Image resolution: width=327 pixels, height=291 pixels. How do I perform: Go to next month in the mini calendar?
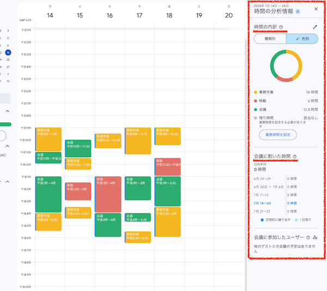tap(8, 31)
